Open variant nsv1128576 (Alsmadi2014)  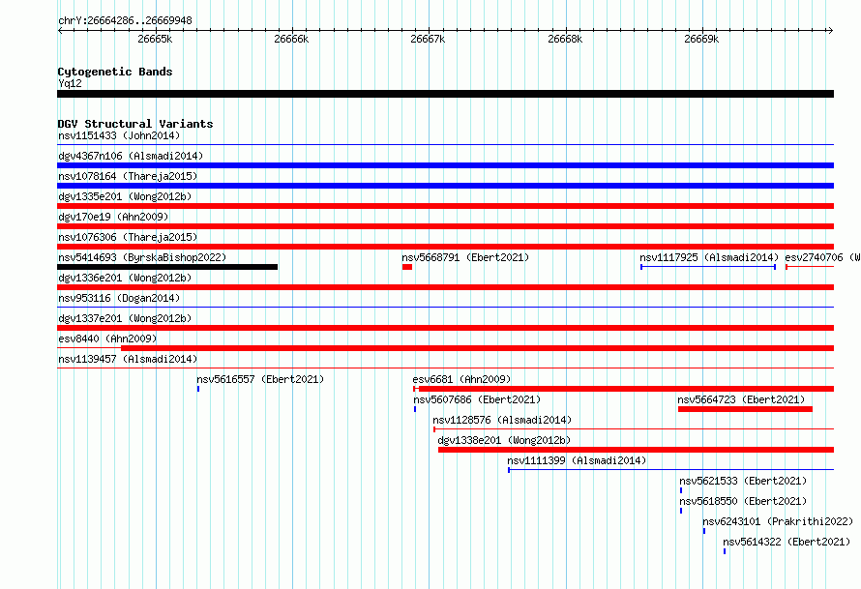(502, 420)
